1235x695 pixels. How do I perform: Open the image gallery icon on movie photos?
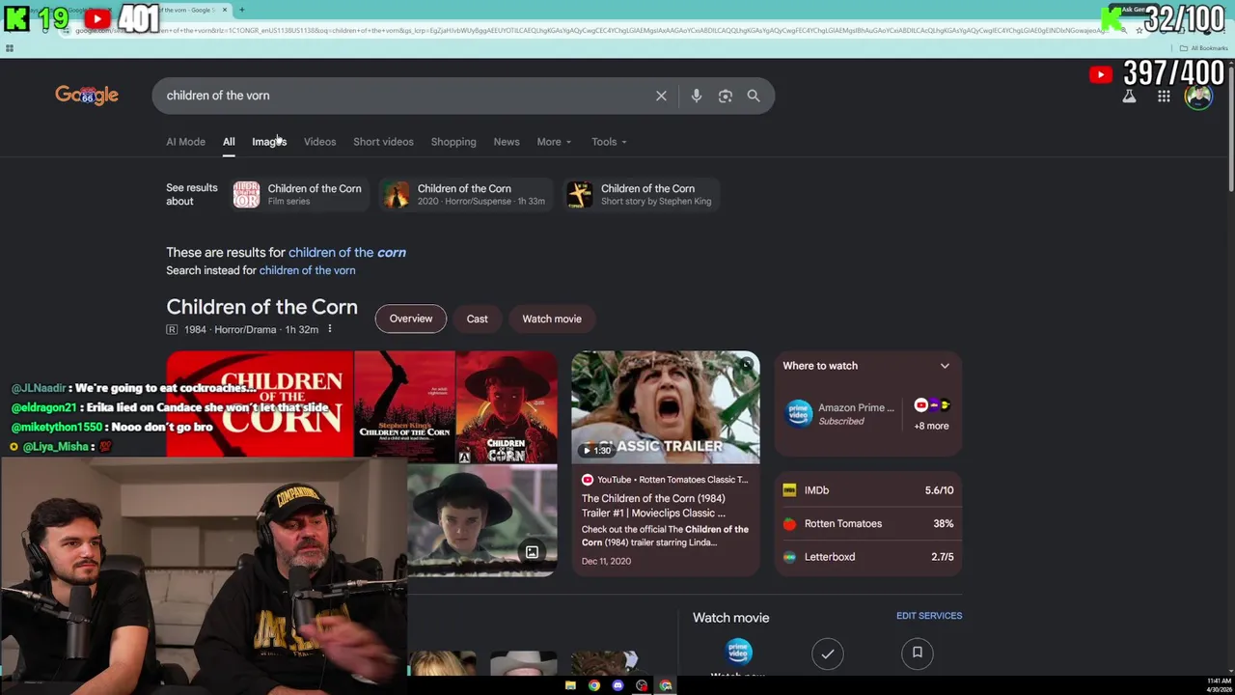pos(532,552)
